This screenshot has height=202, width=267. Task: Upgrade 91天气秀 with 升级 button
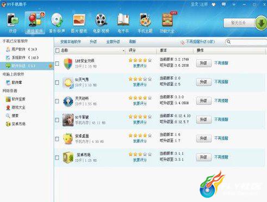coord(204,82)
